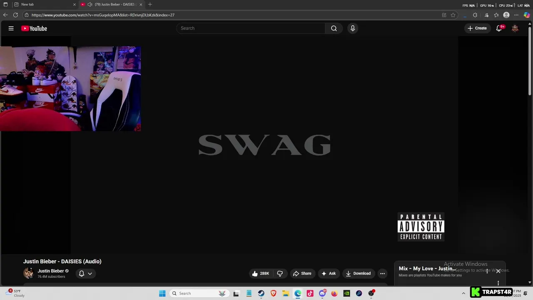The height and width of the screenshot is (300, 533).
Task: Click the browser address bar URL
Action: [103, 15]
